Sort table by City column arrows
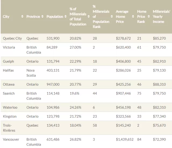Viewport: 172px width, 148px height. coord(22,17)
